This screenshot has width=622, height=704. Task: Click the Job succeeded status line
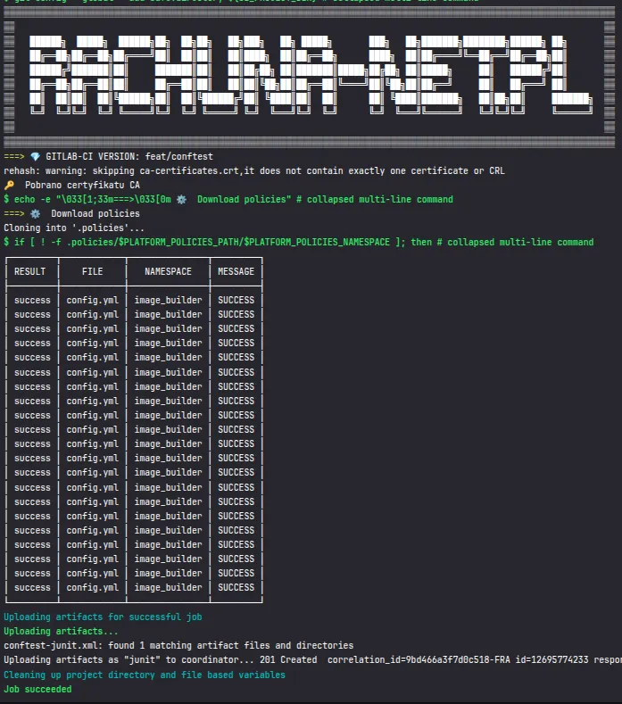(37, 689)
